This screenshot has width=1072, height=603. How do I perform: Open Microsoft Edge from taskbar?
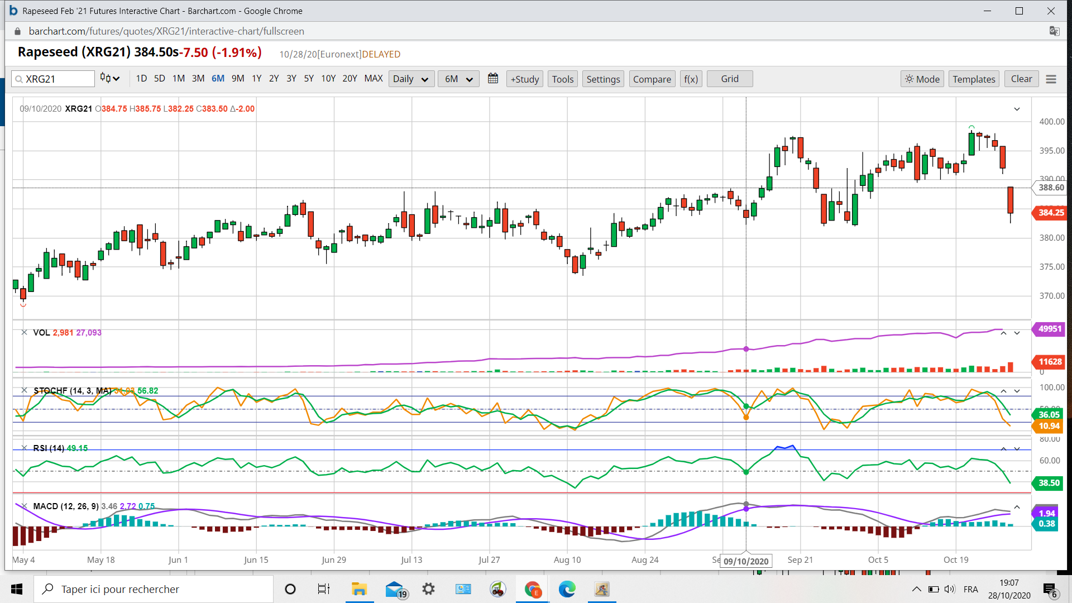567,589
